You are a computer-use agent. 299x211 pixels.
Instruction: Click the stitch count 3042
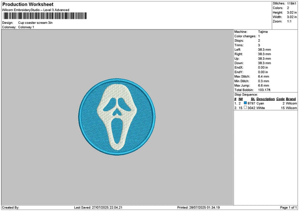click(x=251, y=108)
